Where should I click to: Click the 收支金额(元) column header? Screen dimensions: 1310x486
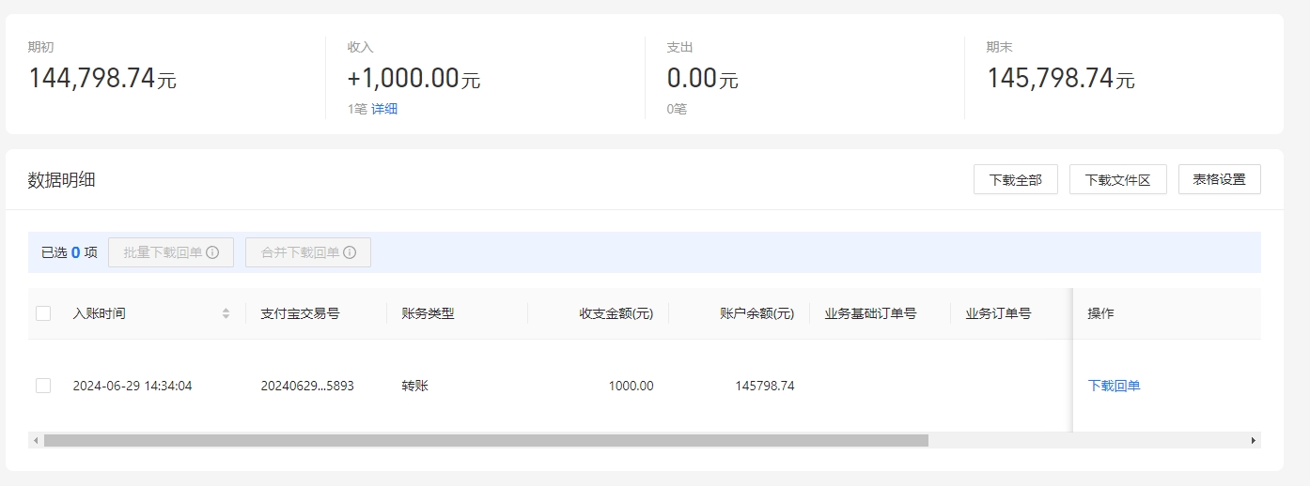click(616, 313)
